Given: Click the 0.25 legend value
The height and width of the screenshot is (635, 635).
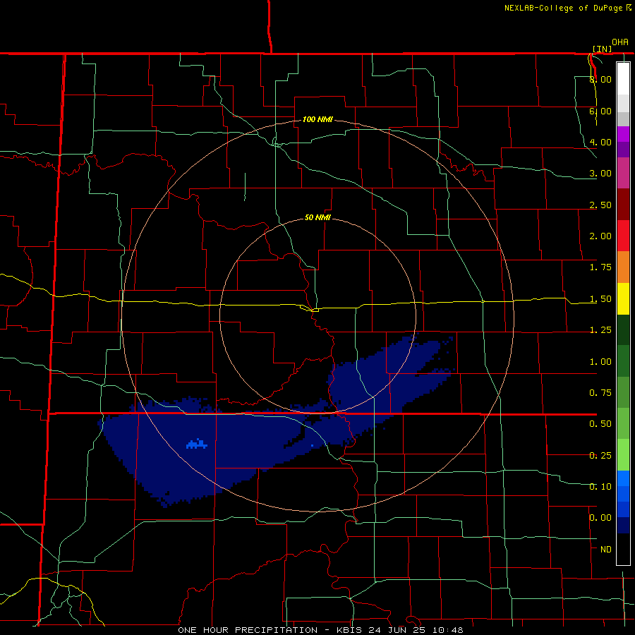Looking at the screenshot, I should (x=600, y=456).
